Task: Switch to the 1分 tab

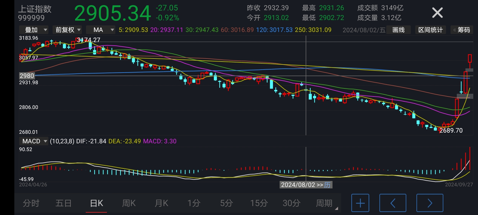Action: pyautogui.click(x=194, y=203)
